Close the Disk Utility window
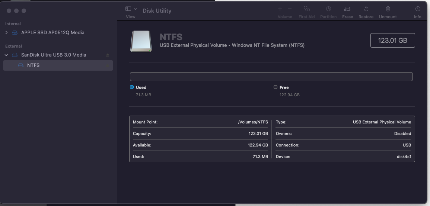This screenshot has width=430, height=206. pyautogui.click(x=9, y=11)
